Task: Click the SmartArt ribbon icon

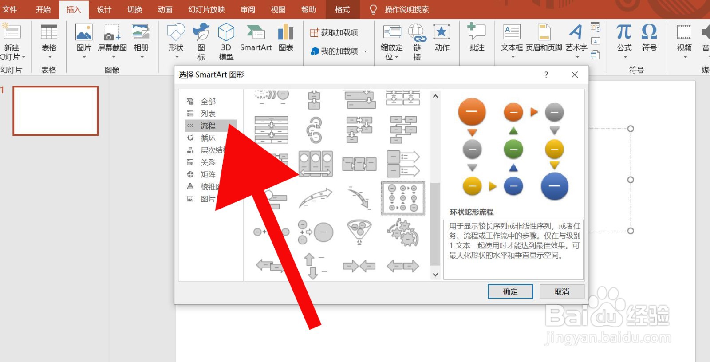Action: coord(256,32)
